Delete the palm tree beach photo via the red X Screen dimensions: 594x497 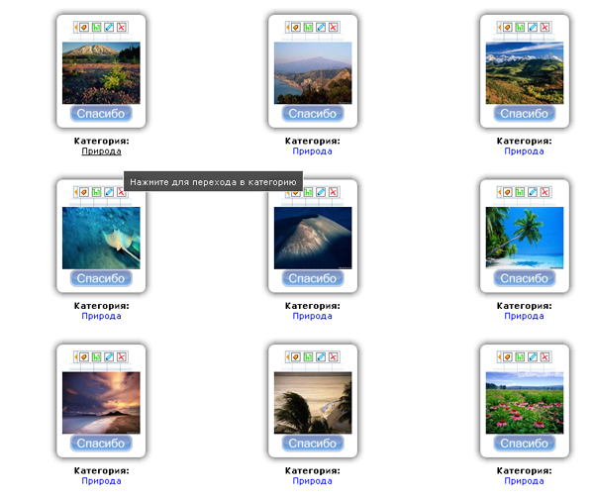pos(544,192)
